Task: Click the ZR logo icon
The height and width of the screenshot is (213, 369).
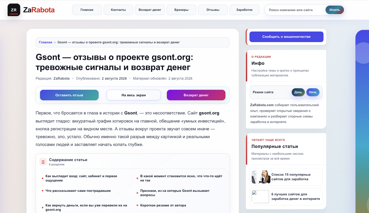Action: click(x=14, y=10)
